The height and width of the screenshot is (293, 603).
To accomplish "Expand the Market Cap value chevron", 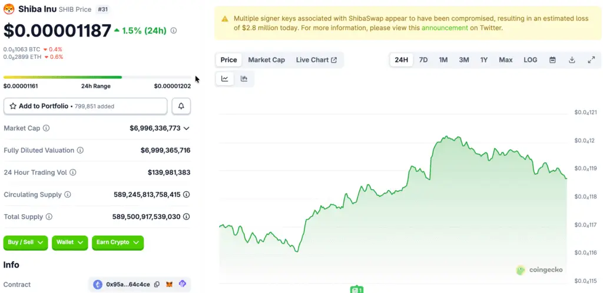I will (187, 128).
